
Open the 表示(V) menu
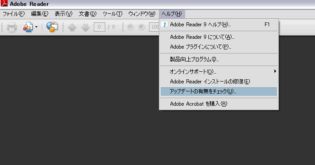coord(63,14)
